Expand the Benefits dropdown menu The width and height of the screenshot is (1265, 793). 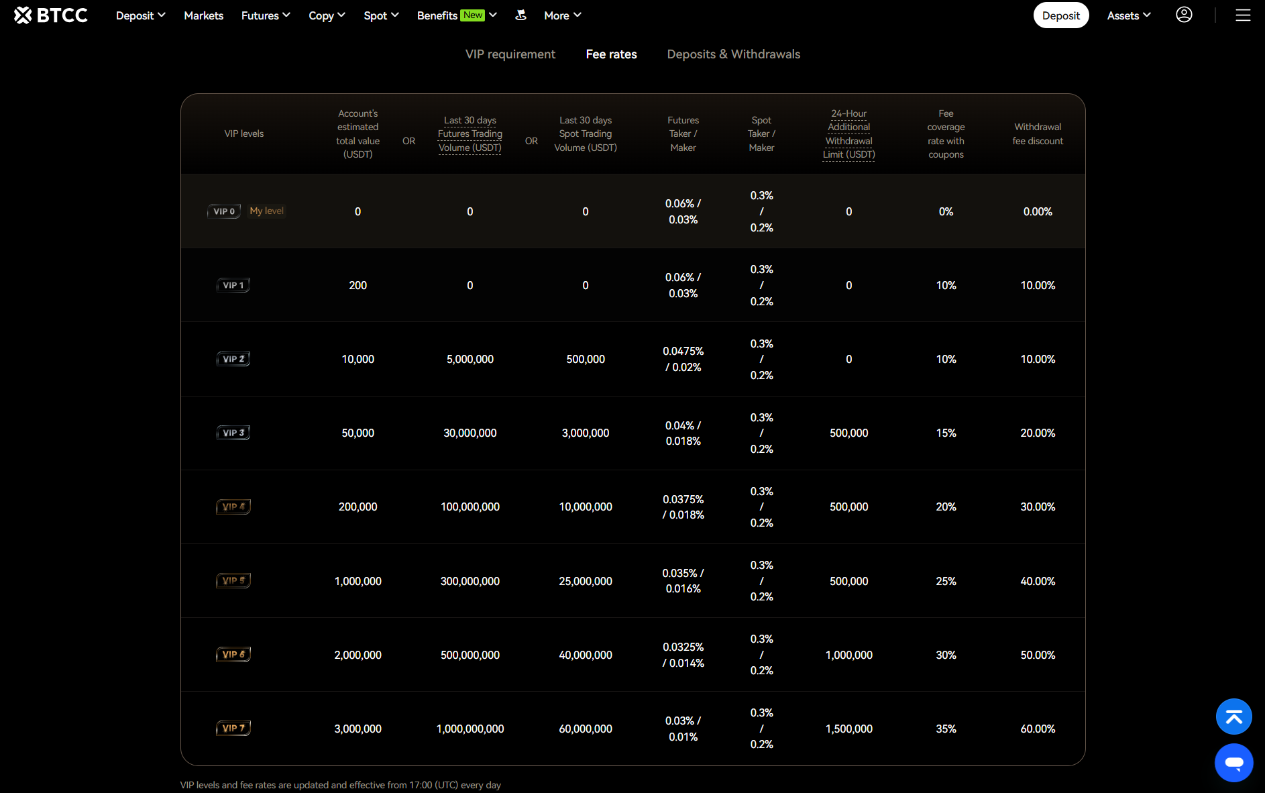tap(457, 15)
